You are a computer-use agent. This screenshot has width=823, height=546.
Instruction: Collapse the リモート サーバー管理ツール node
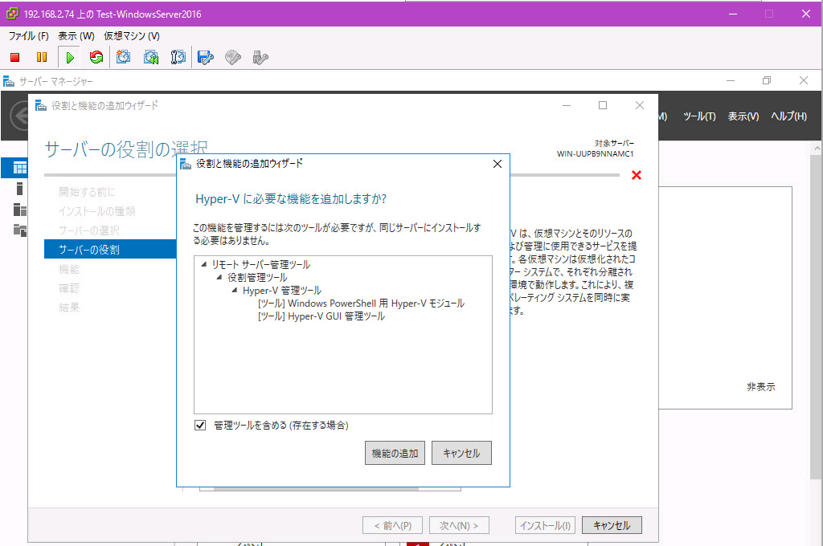pyautogui.click(x=204, y=263)
